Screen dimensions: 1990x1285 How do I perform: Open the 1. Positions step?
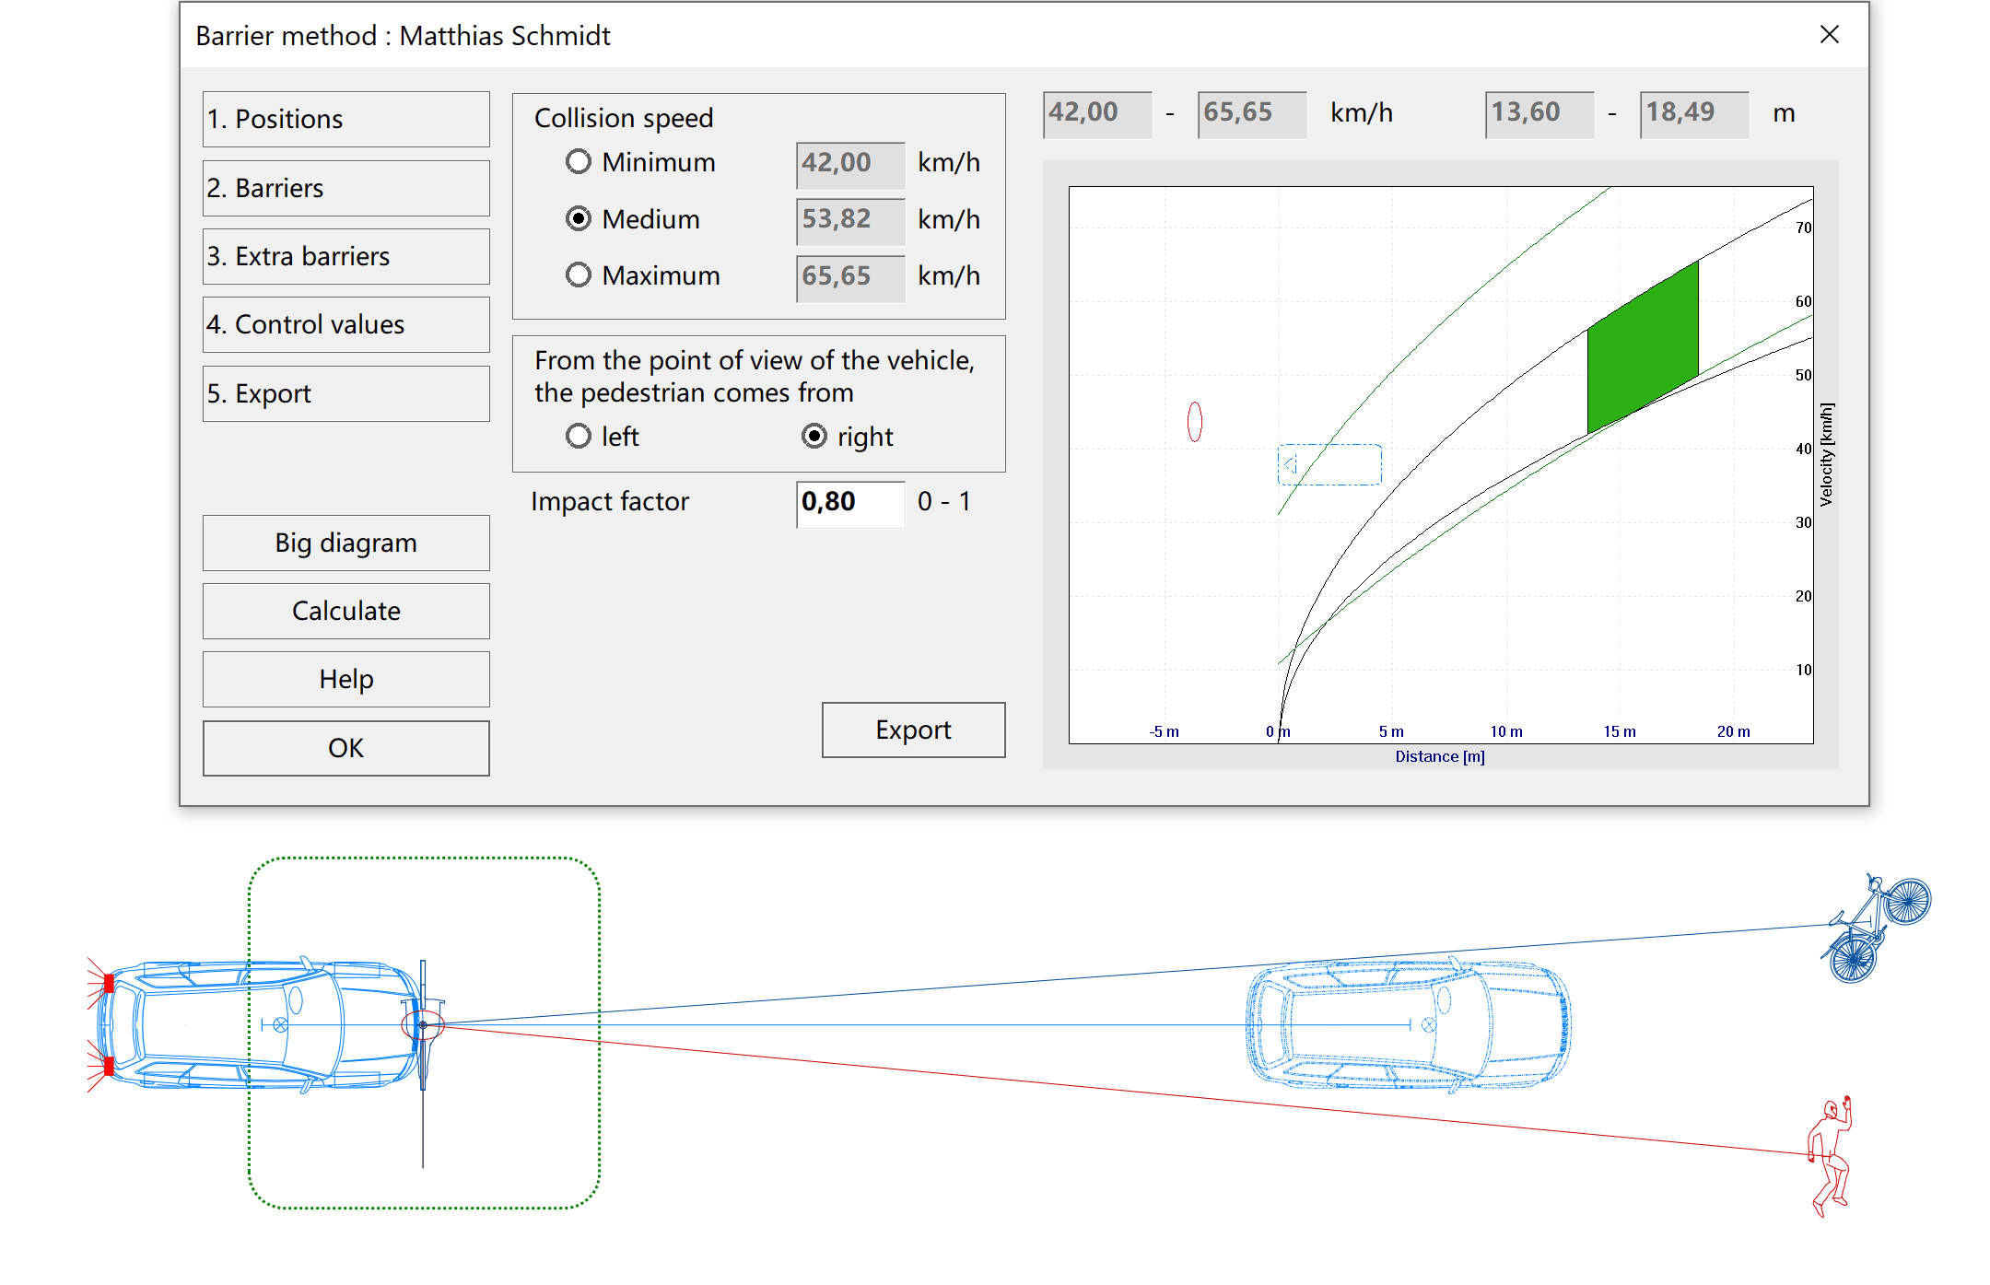[345, 119]
